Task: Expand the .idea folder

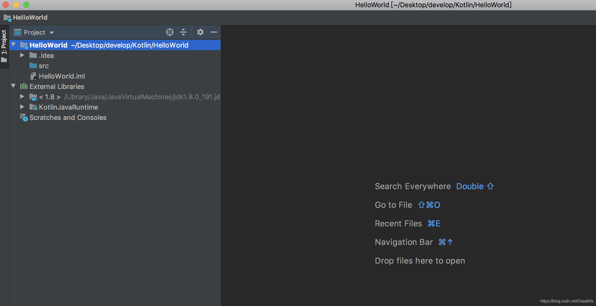Action: (22, 55)
